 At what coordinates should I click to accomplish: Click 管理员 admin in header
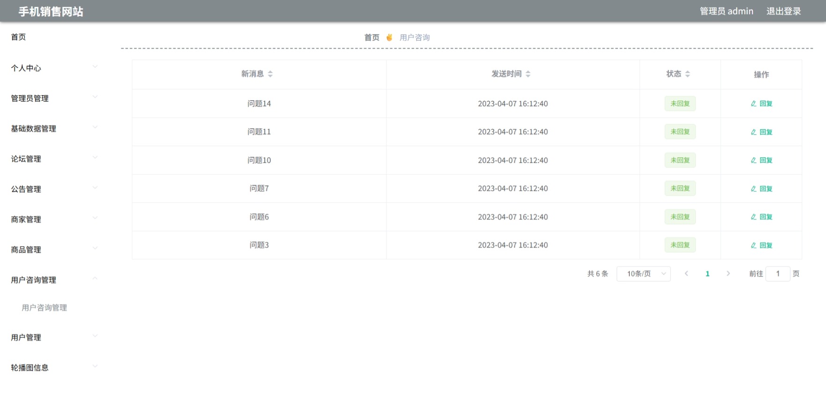[x=726, y=11]
